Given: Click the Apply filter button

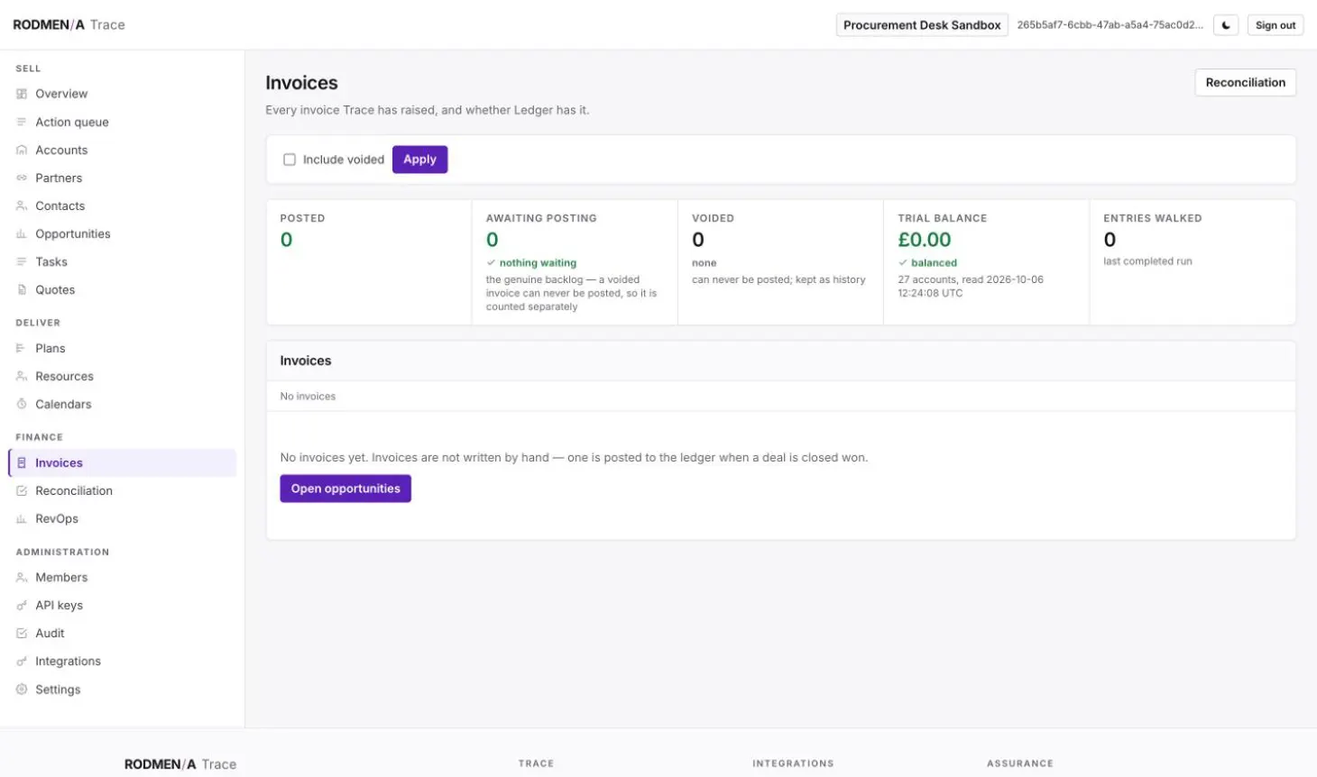Looking at the screenshot, I should tap(419, 160).
